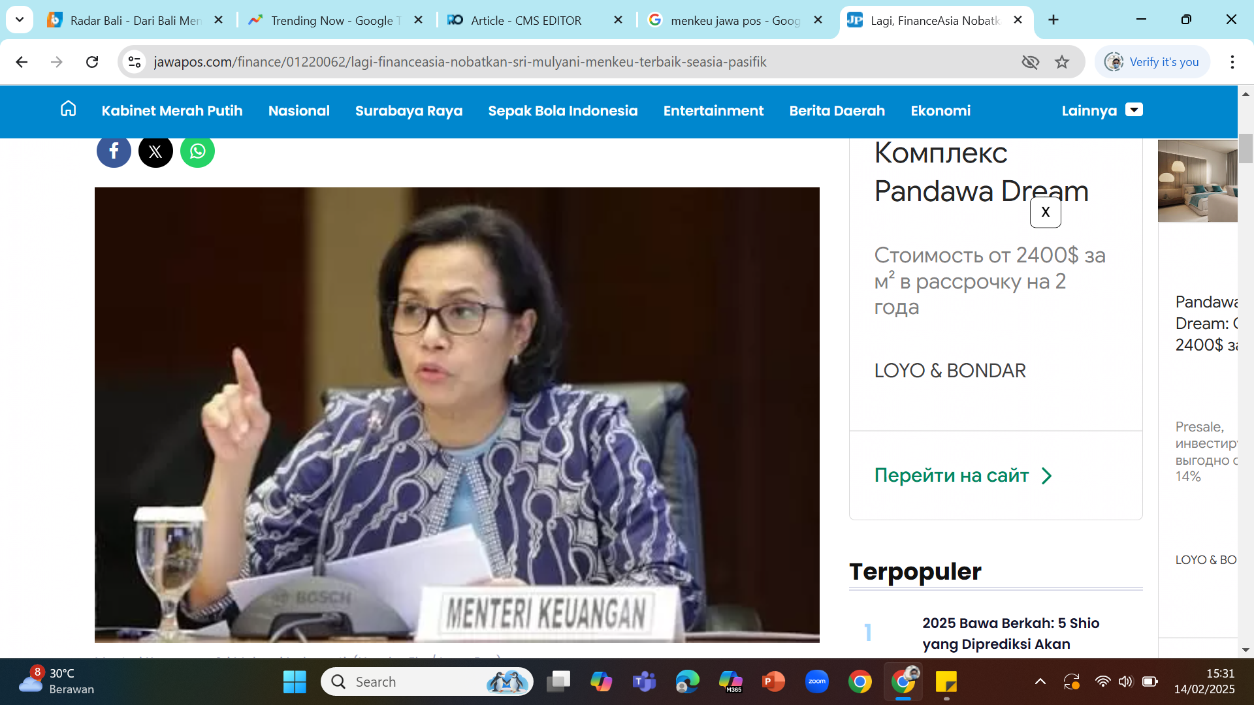1254x705 pixels.
Task: Click the volume speaker icon
Action: (1125, 682)
